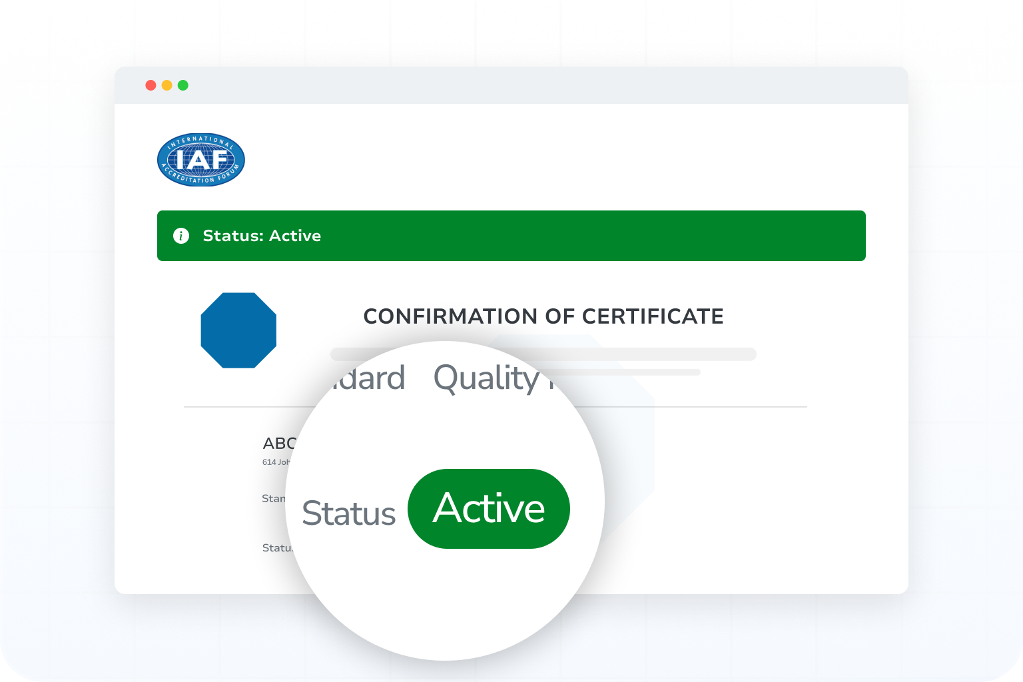Select the yellow traffic-light dot
Viewport: 1023px width, 682px height.
166,85
